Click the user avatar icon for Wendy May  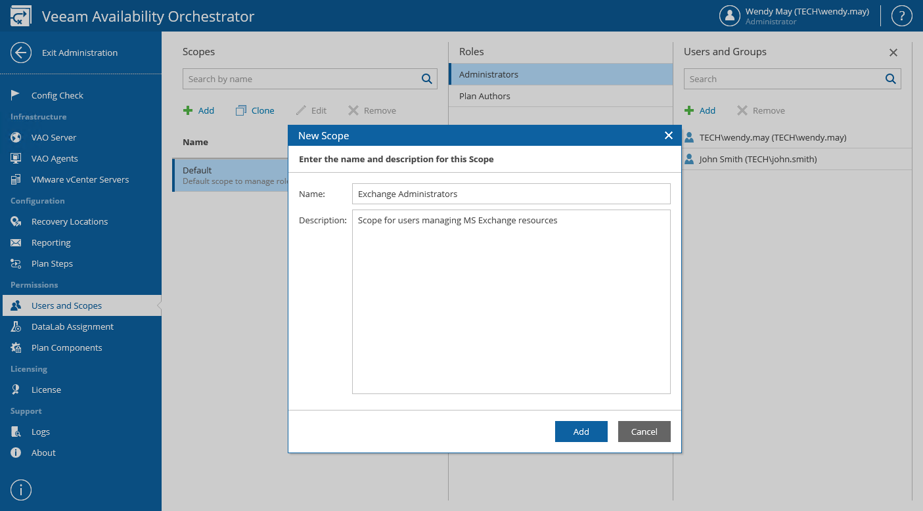730,16
